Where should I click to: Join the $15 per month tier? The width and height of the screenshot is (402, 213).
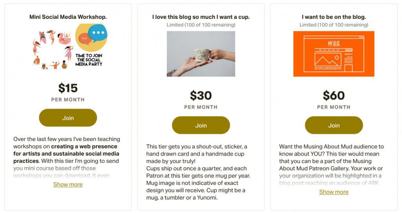pos(68,118)
